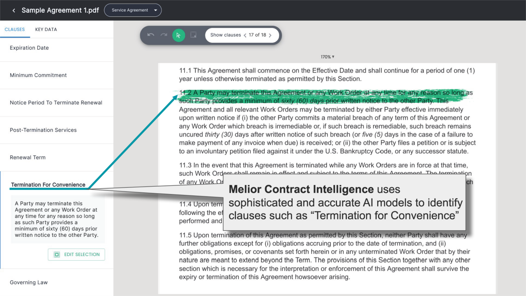Viewport: 526px width, 296px height.
Task: Go to the previous clause
Action: [x=245, y=35]
